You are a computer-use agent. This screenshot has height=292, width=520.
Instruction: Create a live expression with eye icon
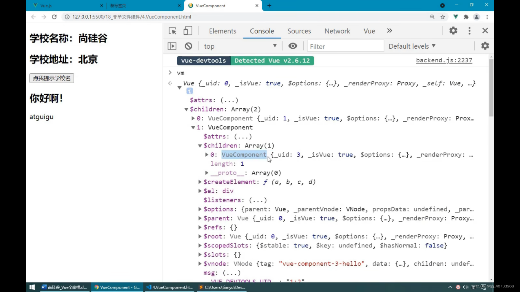point(293,46)
